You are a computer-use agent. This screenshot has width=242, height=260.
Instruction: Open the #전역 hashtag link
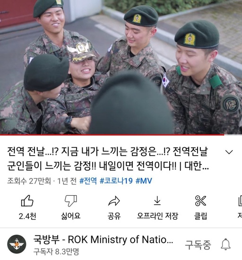tap(88, 181)
